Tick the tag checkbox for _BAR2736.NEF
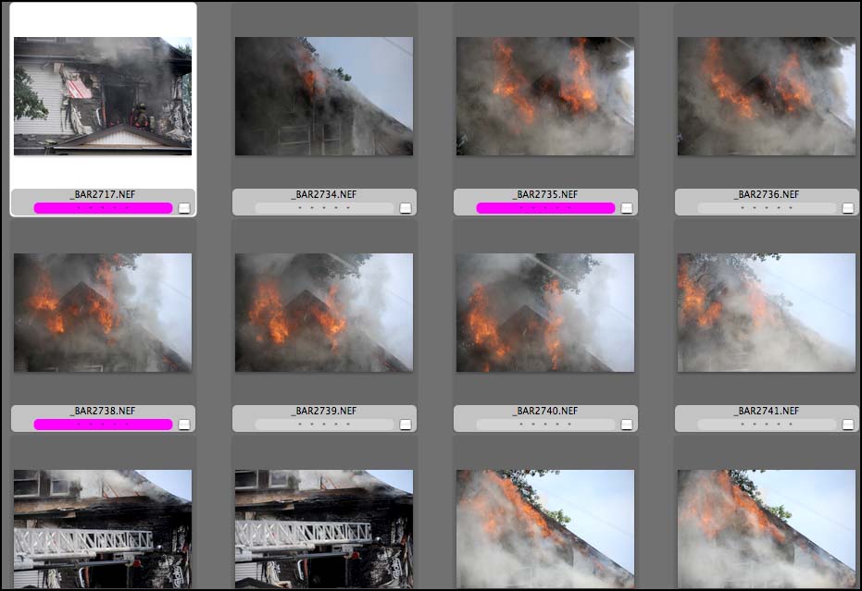The height and width of the screenshot is (591, 862). click(x=848, y=208)
